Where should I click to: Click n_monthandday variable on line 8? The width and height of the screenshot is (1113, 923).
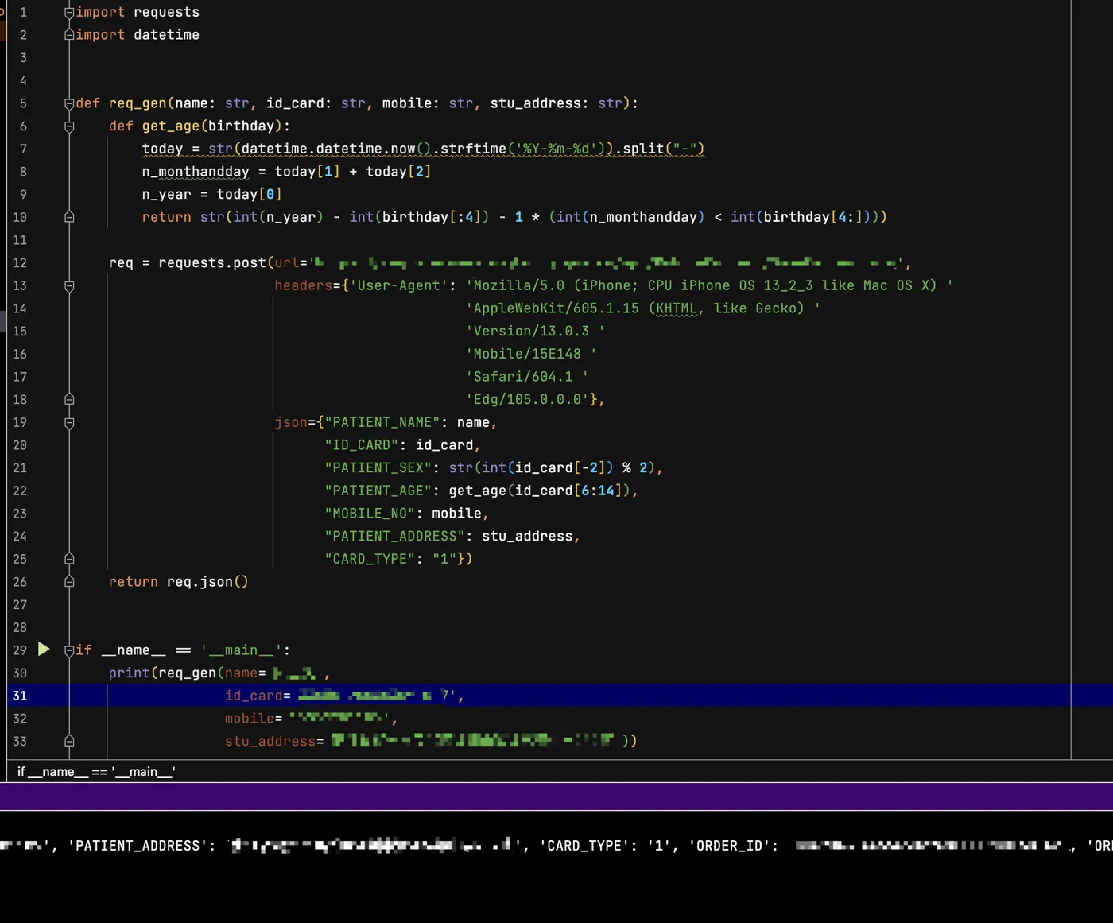coord(196,172)
